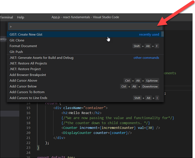This screenshot has width=195, height=158.
Task: Place cursor on the DisplayCounter tag
Action: click(77, 133)
